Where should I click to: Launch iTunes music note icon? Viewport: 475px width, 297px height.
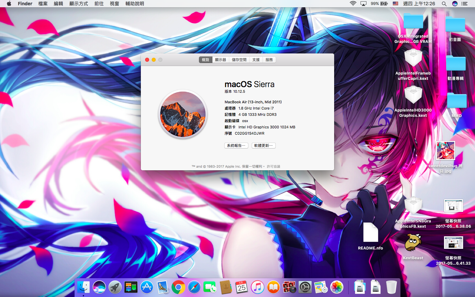point(258,287)
